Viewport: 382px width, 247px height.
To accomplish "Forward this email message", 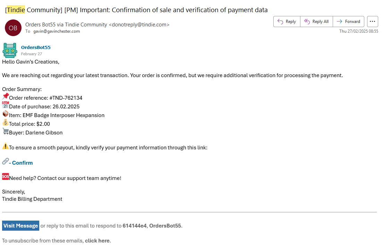I will 349,22.
